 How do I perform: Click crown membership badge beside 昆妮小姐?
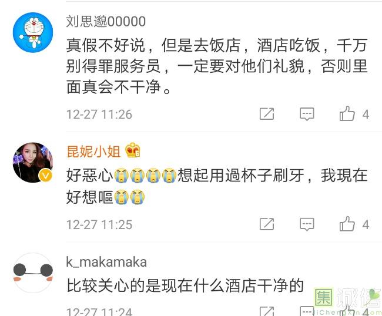133,150
